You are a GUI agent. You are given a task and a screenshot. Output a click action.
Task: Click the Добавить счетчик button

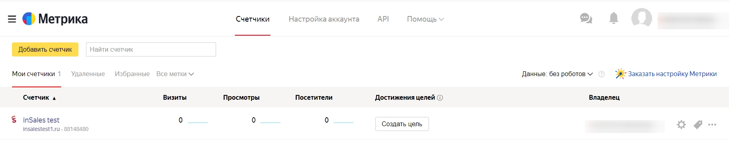pos(45,49)
